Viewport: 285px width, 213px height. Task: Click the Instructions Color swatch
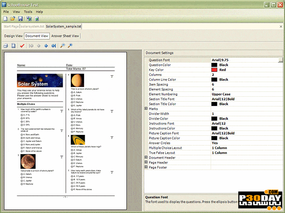214,128
